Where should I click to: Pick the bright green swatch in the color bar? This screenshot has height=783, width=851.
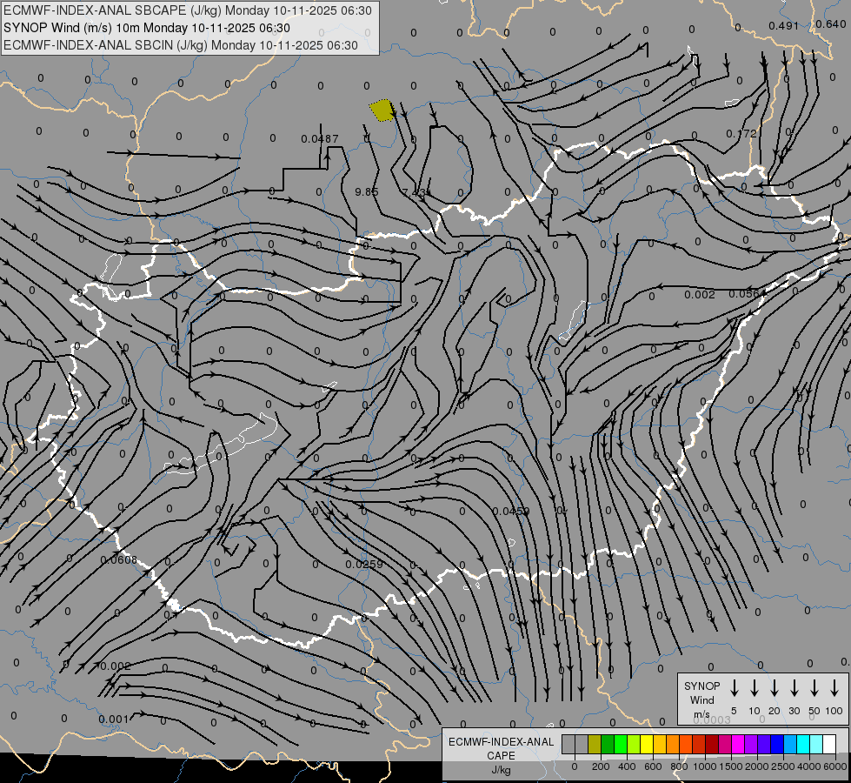pyautogui.click(x=621, y=744)
